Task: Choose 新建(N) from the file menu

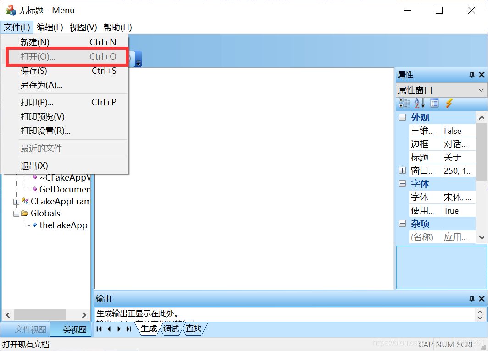Action: click(65, 42)
